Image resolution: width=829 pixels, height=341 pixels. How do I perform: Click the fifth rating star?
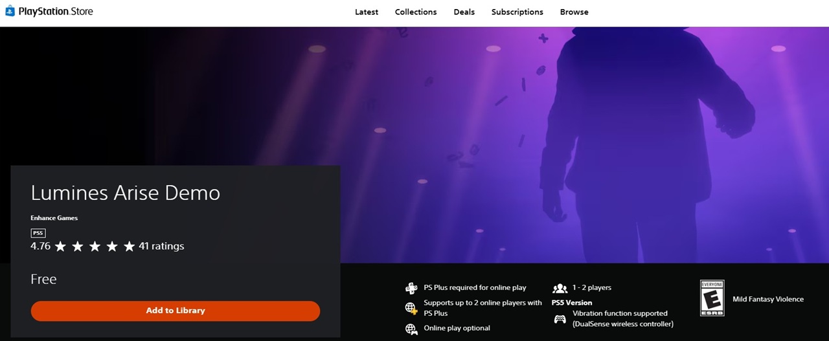(x=129, y=247)
